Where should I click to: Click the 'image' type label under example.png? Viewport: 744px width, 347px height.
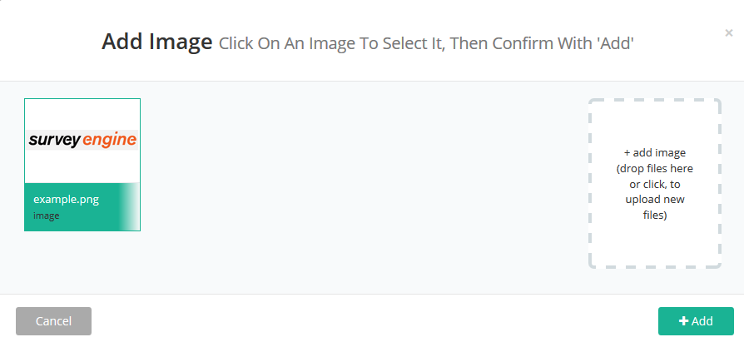click(x=46, y=216)
